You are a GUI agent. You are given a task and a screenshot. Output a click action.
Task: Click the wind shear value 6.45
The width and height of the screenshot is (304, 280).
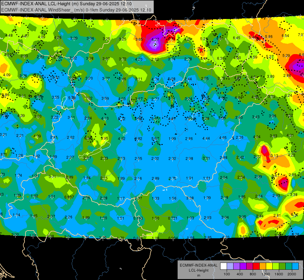pyautogui.click(x=237, y=38)
